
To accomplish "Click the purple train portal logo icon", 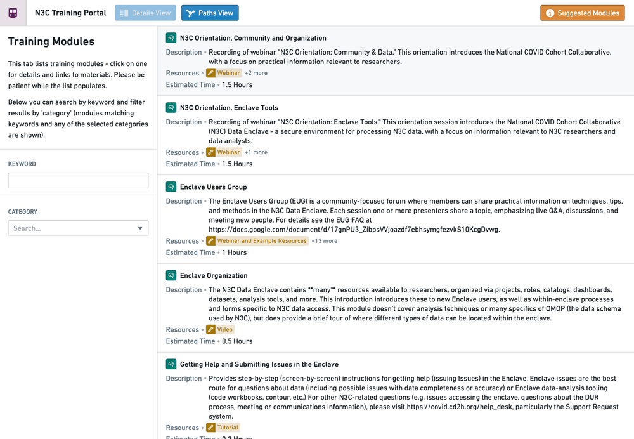I will (x=13, y=13).
